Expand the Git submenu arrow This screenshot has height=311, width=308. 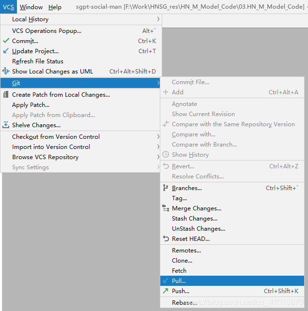pyautogui.click(x=158, y=83)
